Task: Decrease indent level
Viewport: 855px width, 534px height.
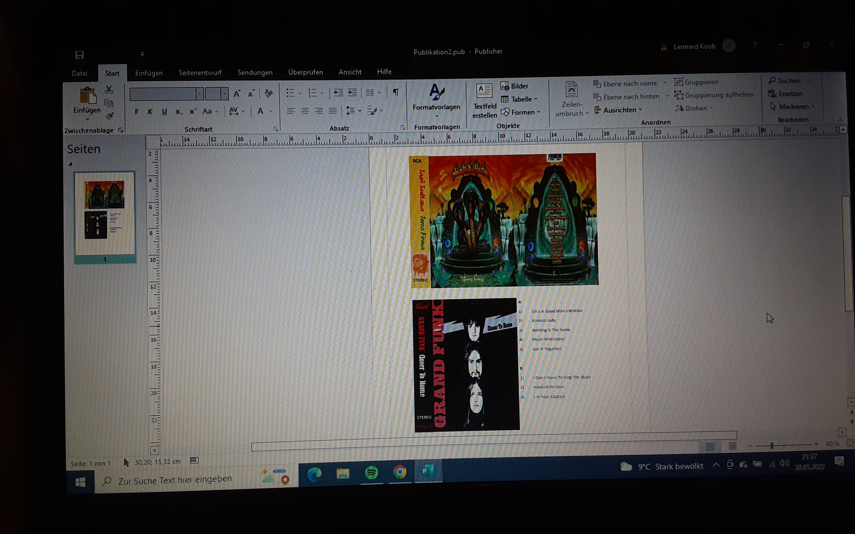Action: point(338,92)
